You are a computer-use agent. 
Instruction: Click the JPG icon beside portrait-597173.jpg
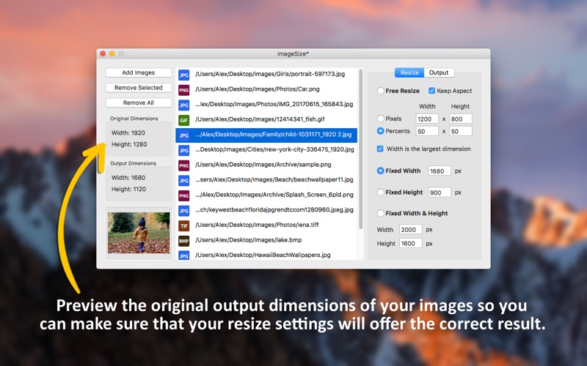point(184,75)
